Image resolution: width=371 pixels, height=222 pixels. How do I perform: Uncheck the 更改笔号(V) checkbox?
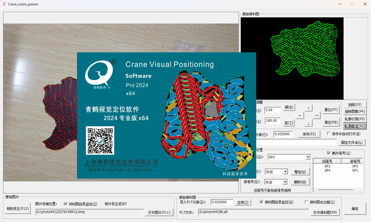tap(329, 153)
